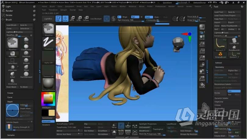Open the Alpha Off slot
The width and height of the screenshot is (247, 139).
tap(48, 57)
